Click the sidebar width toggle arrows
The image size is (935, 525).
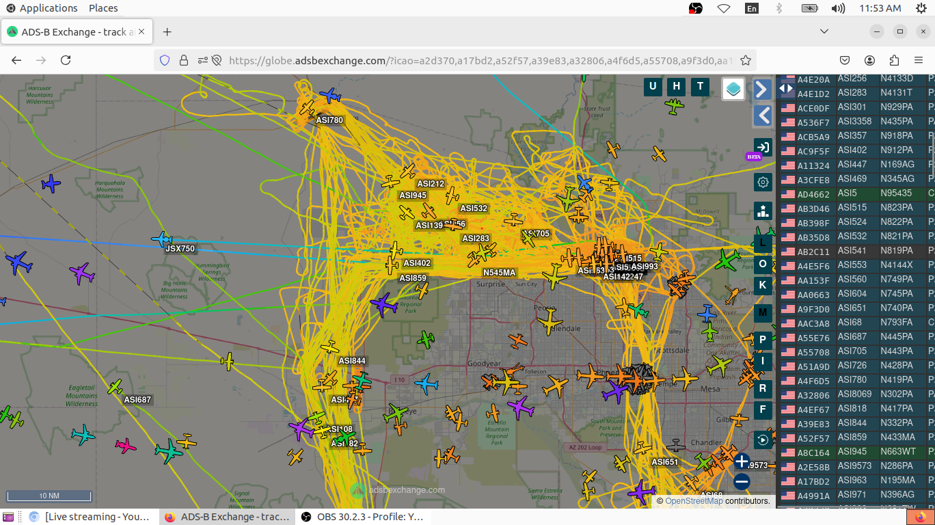click(786, 88)
